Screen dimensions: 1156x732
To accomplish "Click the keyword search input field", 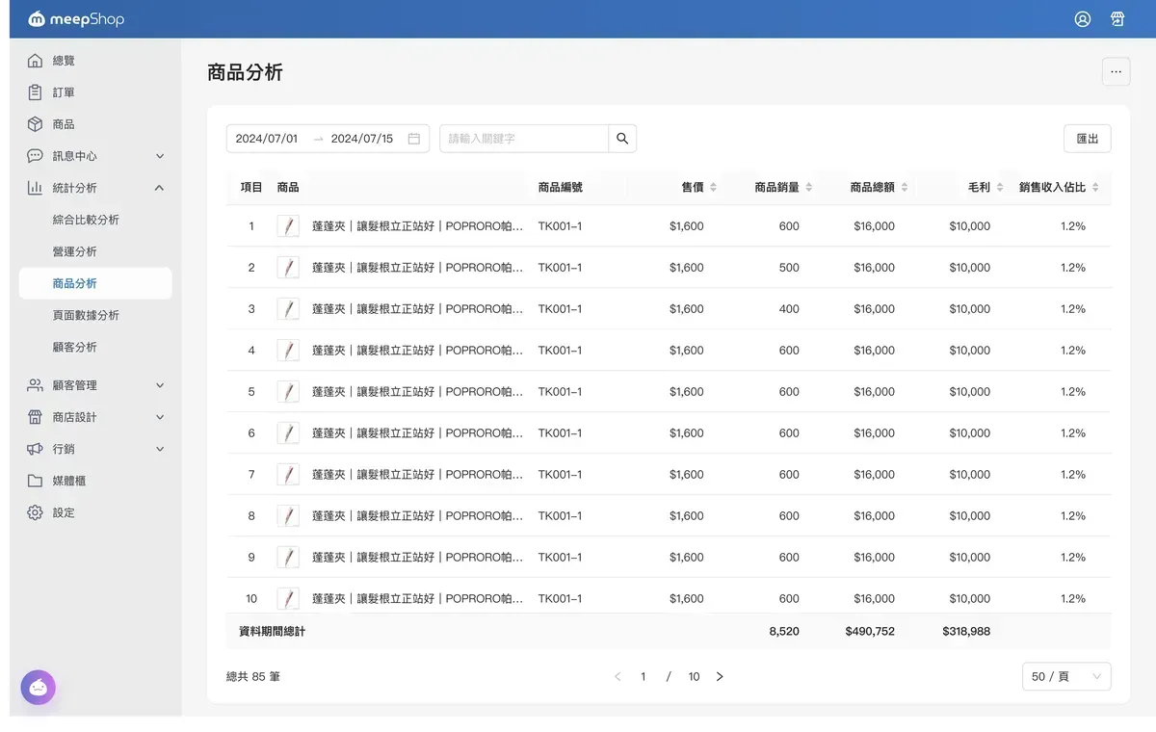I will pyautogui.click(x=523, y=139).
